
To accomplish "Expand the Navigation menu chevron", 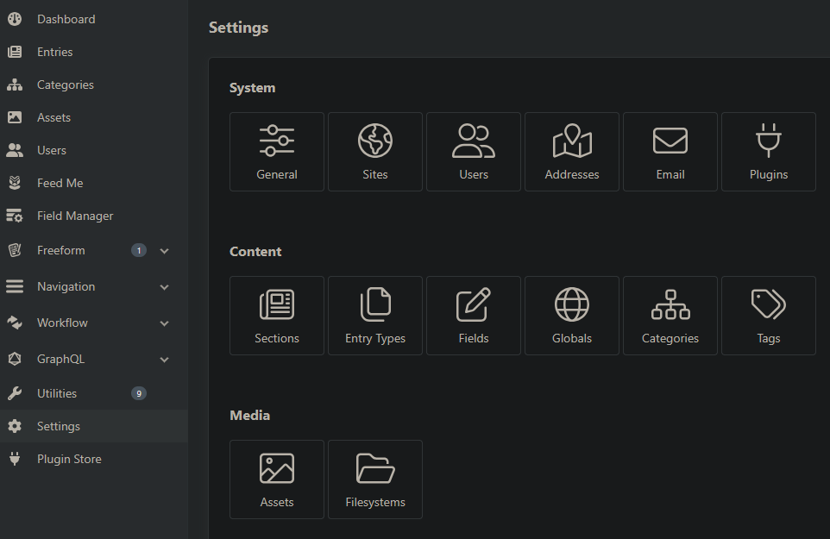I will (x=164, y=286).
